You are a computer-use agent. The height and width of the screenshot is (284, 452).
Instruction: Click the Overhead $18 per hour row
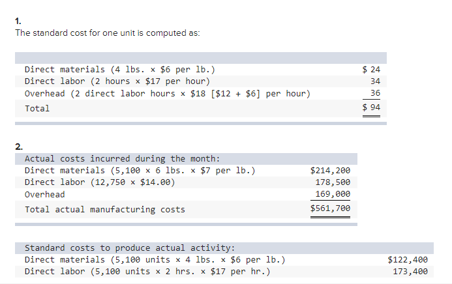pyautogui.click(x=201, y=94)
